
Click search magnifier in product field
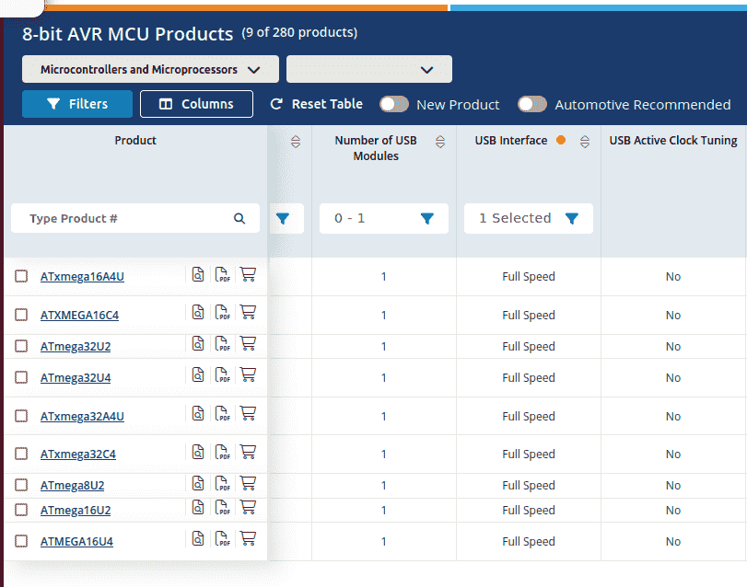239,218
